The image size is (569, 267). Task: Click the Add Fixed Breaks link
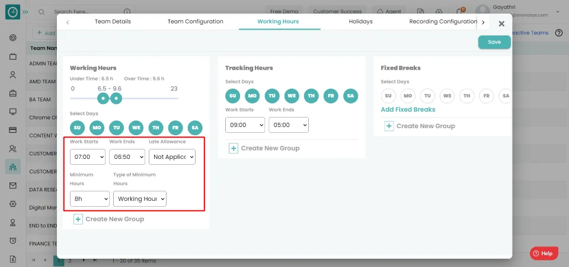coord(408,110)
